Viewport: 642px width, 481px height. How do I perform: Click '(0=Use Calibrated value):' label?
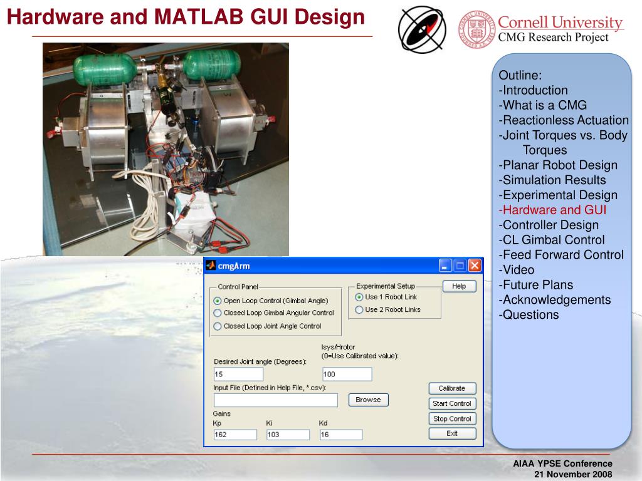(360, 356)
